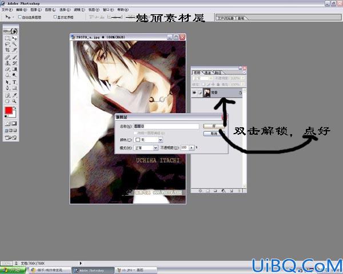This screenshot has width=343, height=274.
Task: Open the Move tool preset picker arrow
Action: (x=13, y=17)
